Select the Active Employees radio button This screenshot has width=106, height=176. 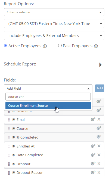click(6, 46)
